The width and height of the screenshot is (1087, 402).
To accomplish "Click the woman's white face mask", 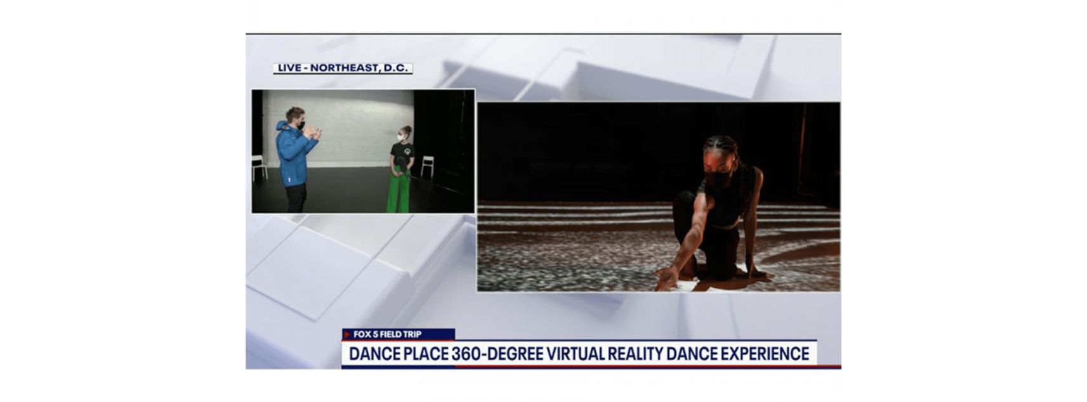I will (401, 137).
